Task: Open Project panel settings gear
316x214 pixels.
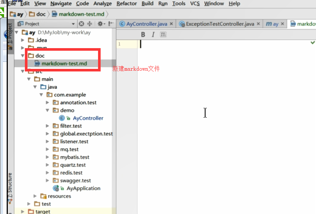Action: [101, 24]
